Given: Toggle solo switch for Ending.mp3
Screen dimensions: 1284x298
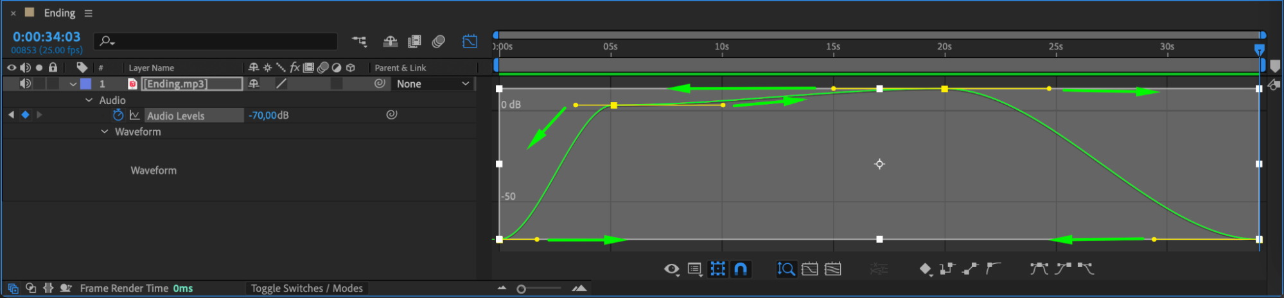Looking at the screenshot, I should [39, 83].
